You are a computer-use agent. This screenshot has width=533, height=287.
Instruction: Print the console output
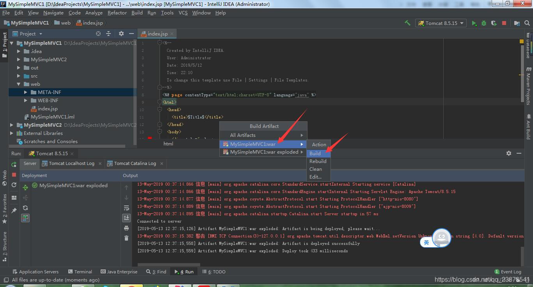pyautogui.click(x=126, y=228)
